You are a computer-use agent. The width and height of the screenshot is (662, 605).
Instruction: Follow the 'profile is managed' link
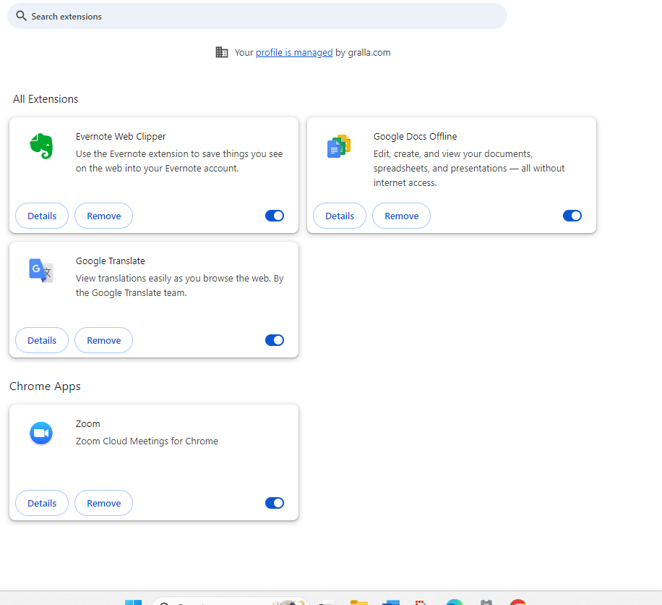(x=294, y=52)
